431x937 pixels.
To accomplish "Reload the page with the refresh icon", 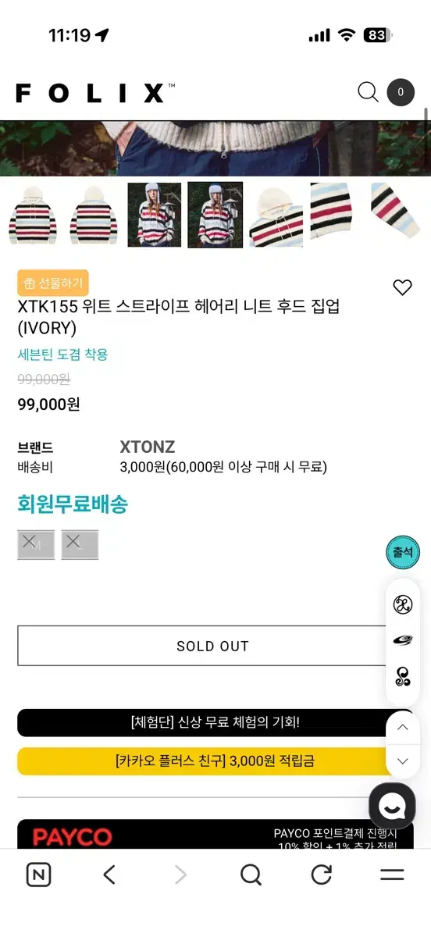I will [322, 875].
